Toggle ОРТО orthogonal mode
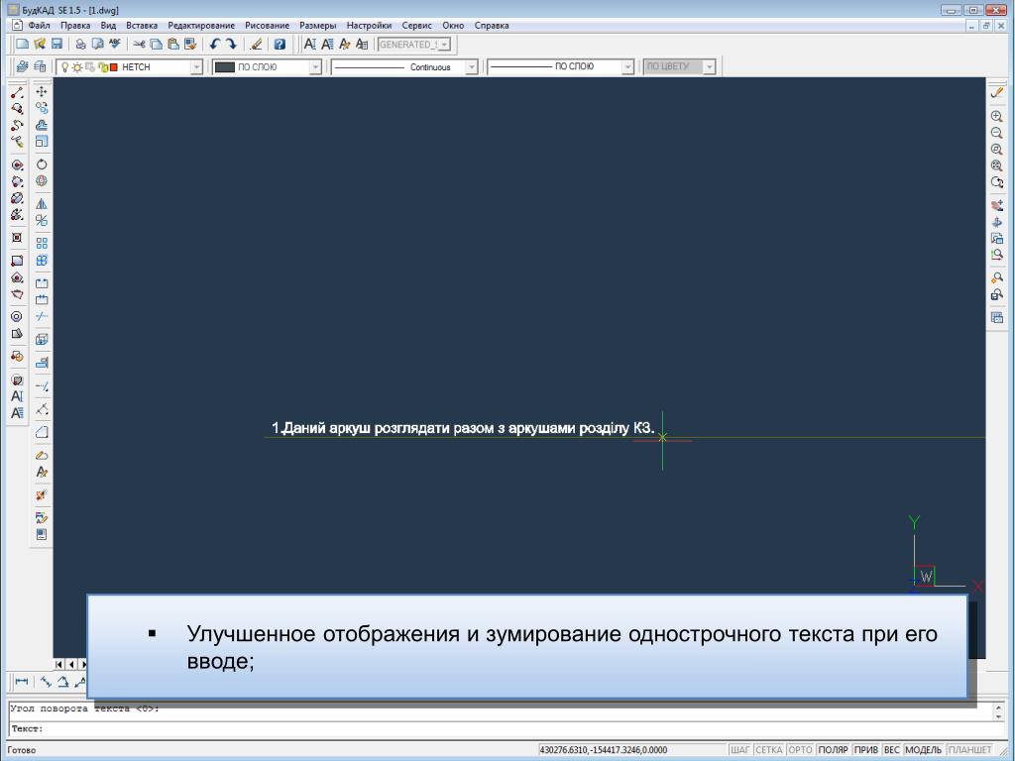This screenshot has width=1015, height=761. pos(800,749)
